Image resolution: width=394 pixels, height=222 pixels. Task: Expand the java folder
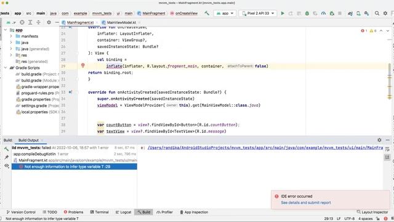pyautogui.click(x=11, y=43)
